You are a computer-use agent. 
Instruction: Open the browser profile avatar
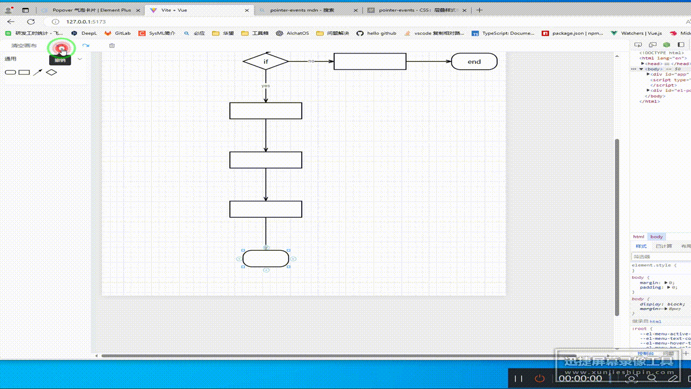[8, 10]
